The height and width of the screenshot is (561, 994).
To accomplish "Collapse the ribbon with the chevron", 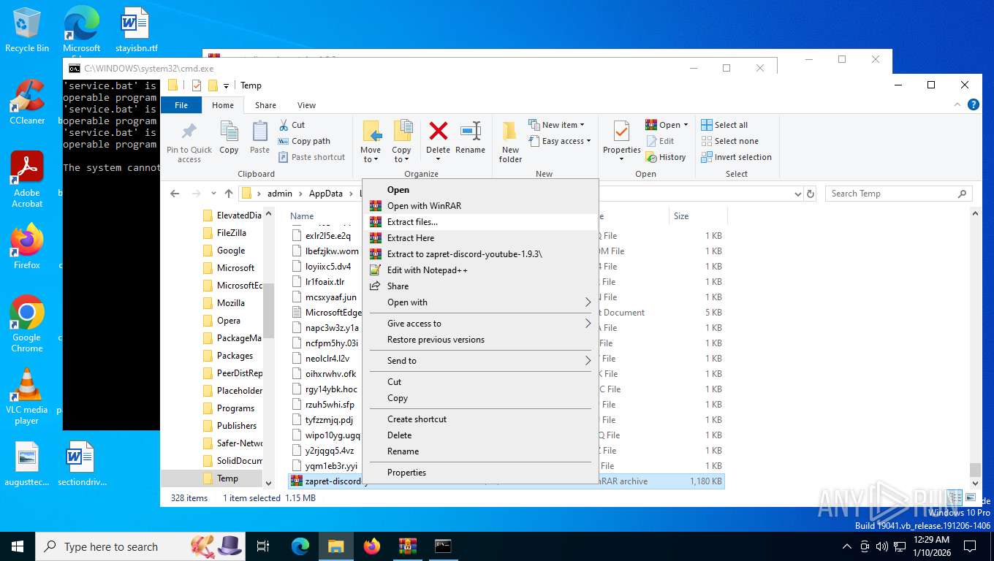I will pos(957,105).
